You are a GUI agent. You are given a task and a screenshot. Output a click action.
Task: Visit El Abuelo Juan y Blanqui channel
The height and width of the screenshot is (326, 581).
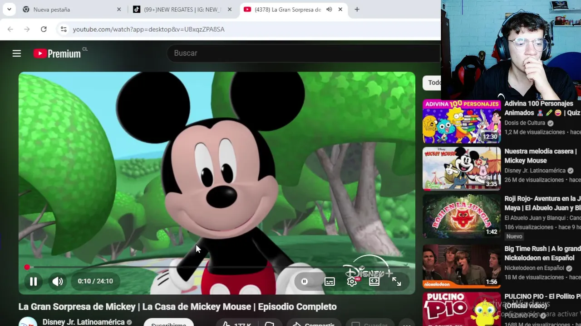[542, 218]
